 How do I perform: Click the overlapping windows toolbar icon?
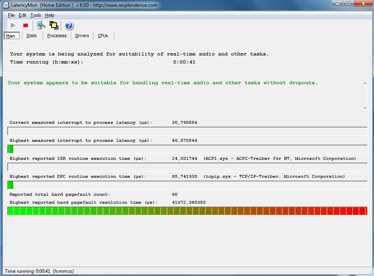tap(54, 25)
